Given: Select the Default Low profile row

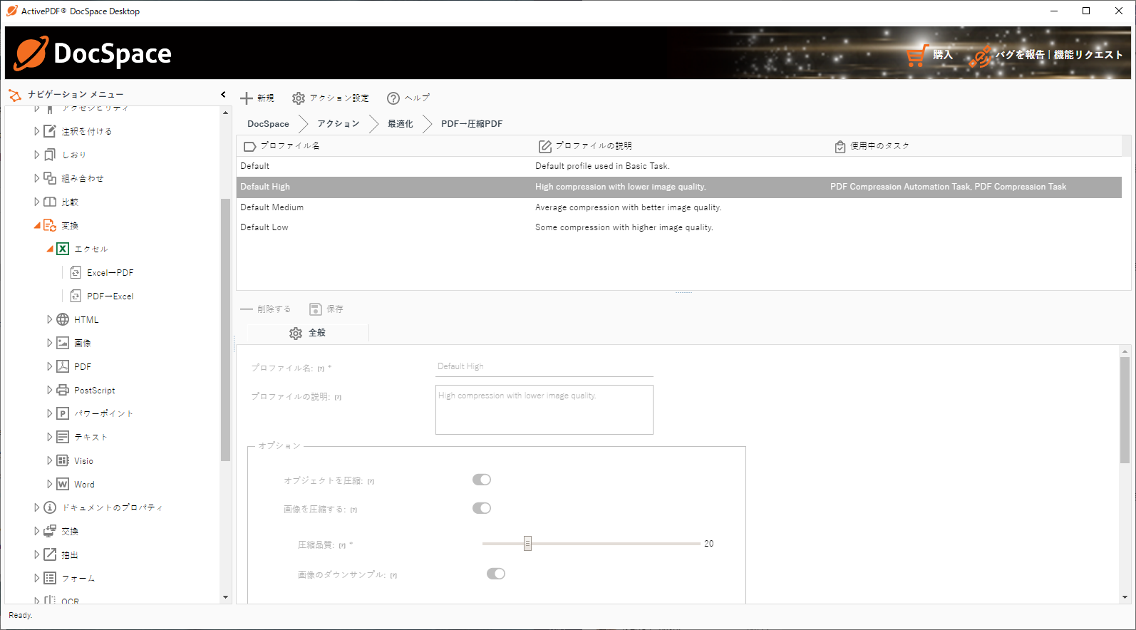Looking at the screenshot, I should 679,227.
